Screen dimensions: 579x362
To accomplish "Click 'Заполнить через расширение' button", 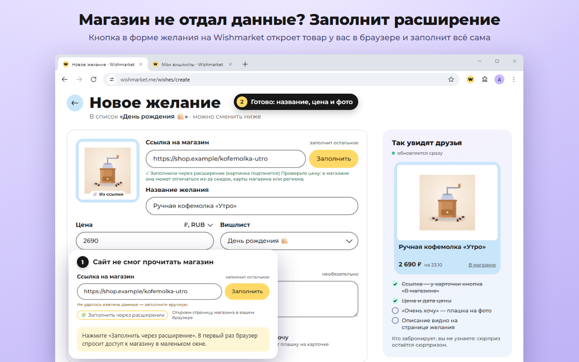I will [x=122, y=315].
